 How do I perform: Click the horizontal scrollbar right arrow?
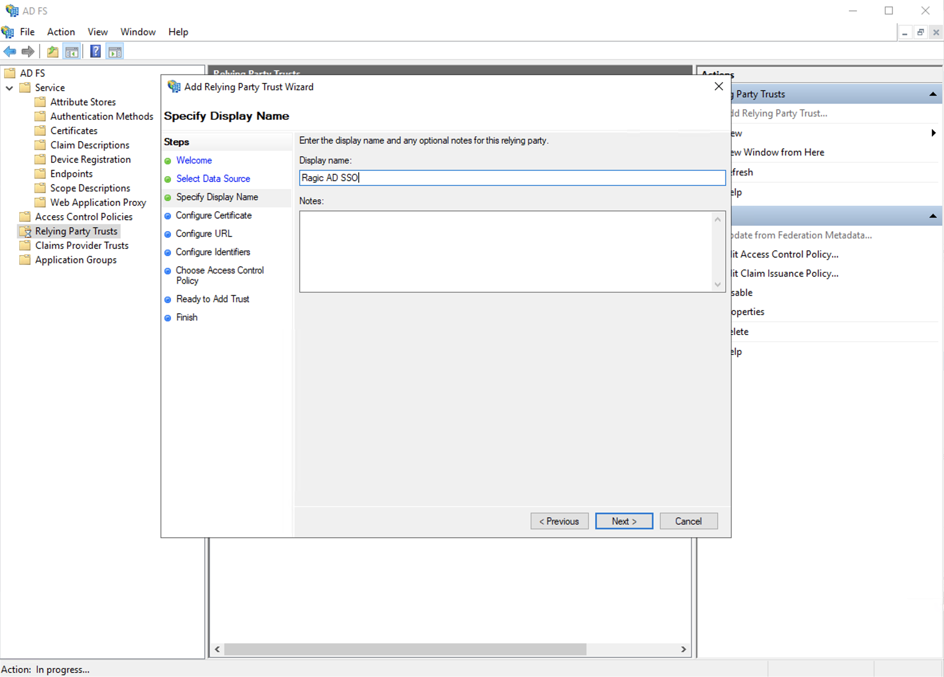[683, 649]
